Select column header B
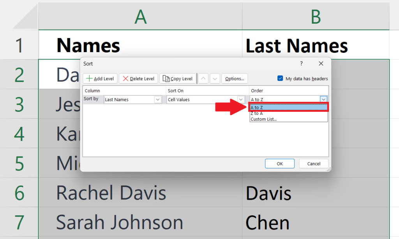This screenshot has height=239, width=399. point(316,16)
